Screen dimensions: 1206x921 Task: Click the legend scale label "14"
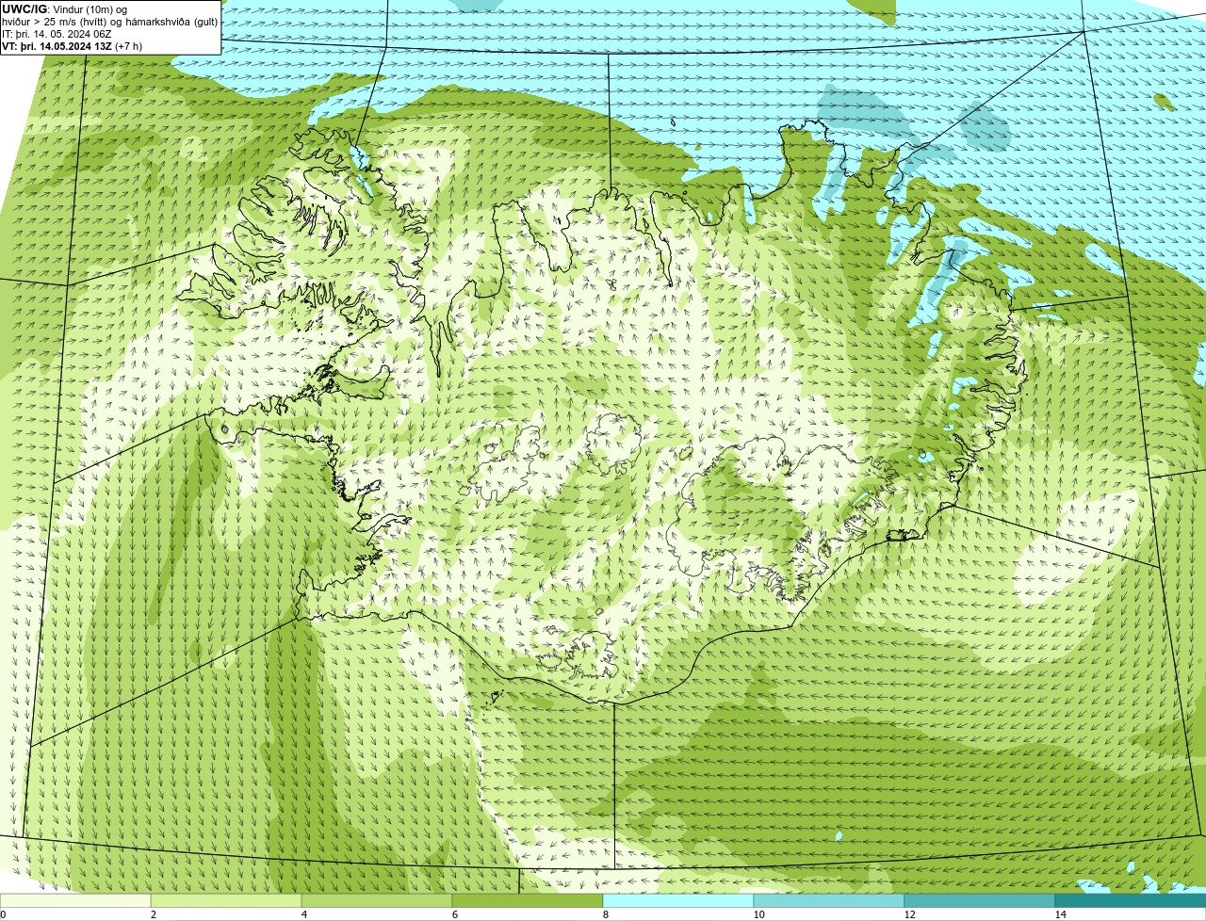1060,914
